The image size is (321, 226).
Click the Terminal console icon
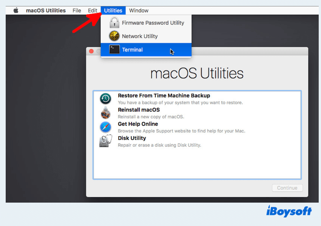click(114, 49)
